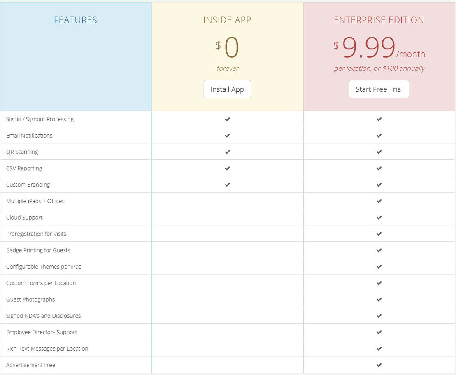Select 'Advertisement Free' feature label

point(31,365)
